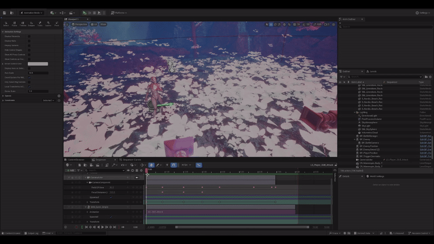This screenshot has width=434, height=244.
Task: Select the Poses tool in Animation panel
Action: coord(15,23)
